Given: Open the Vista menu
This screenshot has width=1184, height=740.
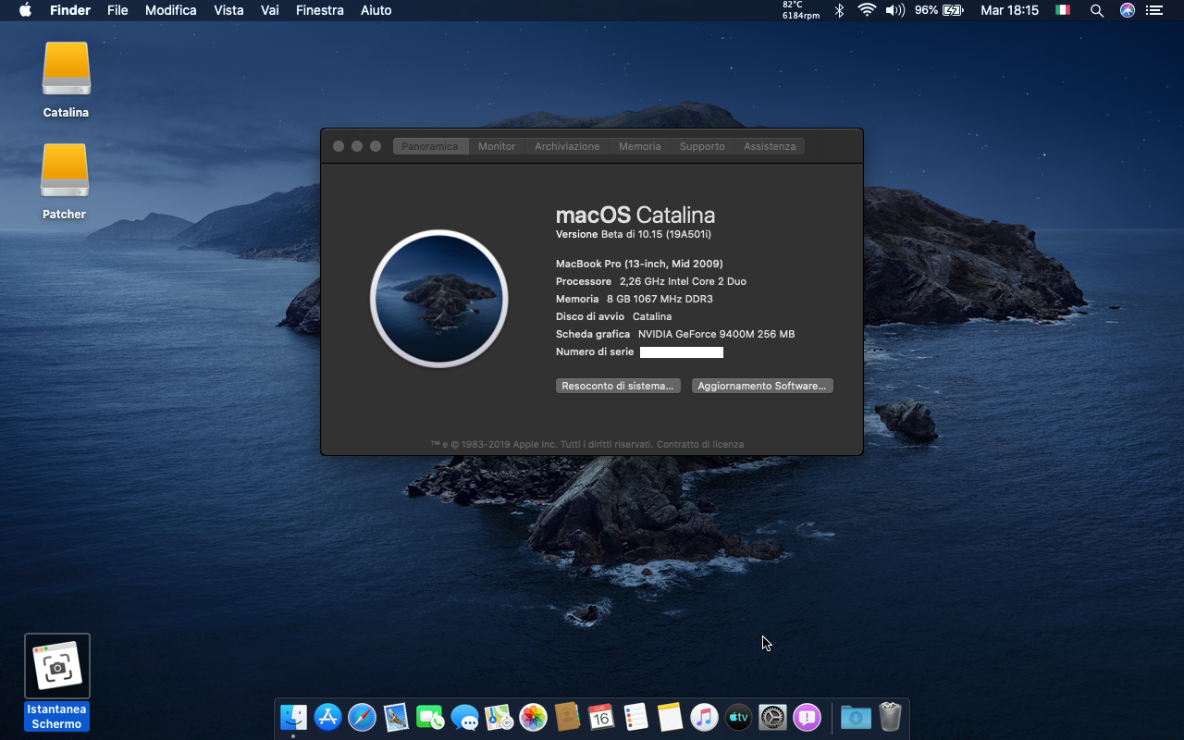Looking at the screenshot, I should [228, 10].
